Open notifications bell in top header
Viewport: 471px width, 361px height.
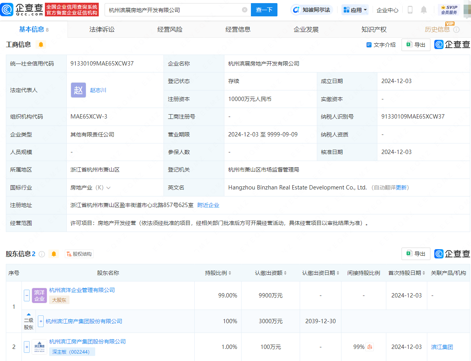[x=424, y=10]
